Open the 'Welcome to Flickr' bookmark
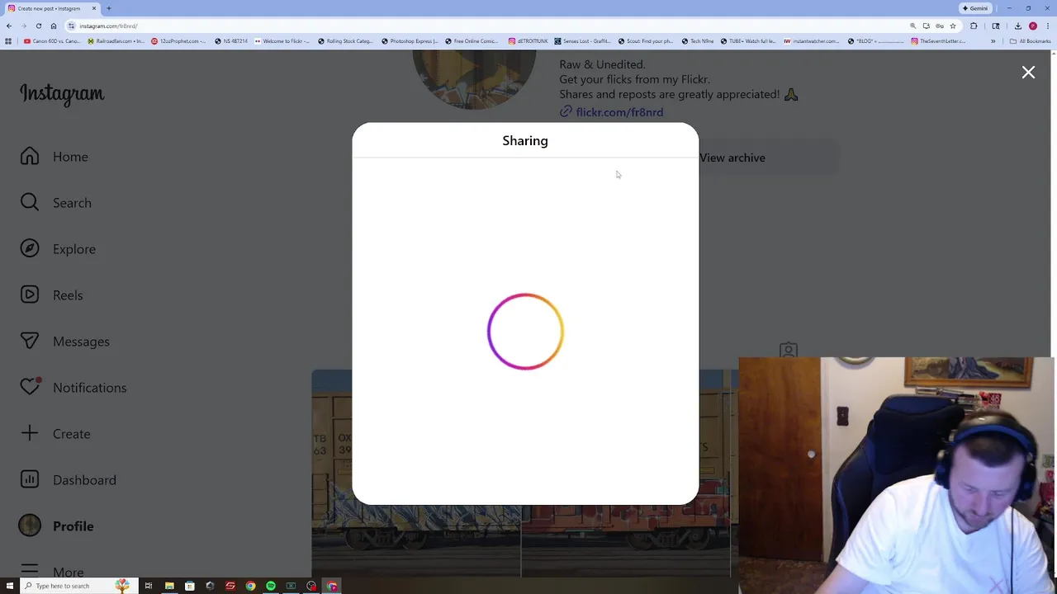The height and width of the screenshot is (594, 1057). [282, 41]
